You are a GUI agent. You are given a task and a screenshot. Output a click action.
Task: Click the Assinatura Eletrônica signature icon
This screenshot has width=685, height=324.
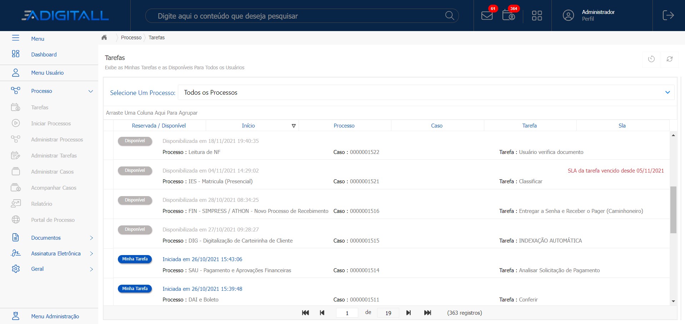tap(16, 253)
